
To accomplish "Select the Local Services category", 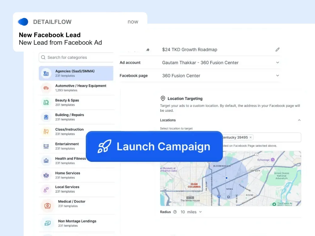I will pyautogui.click(x=77, y=189).
